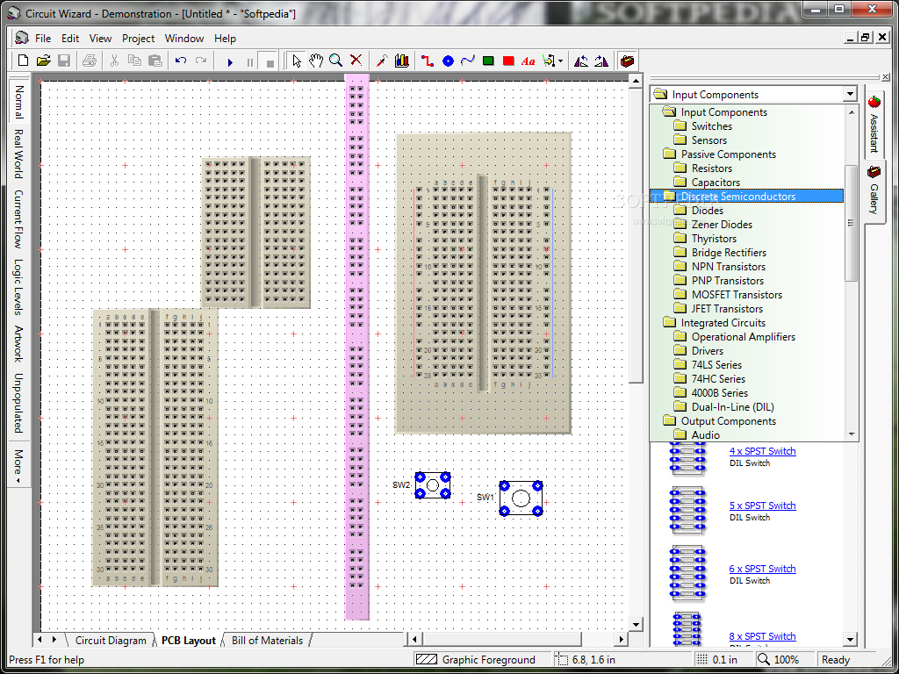Open the File menu

click(x=43, y=39)
